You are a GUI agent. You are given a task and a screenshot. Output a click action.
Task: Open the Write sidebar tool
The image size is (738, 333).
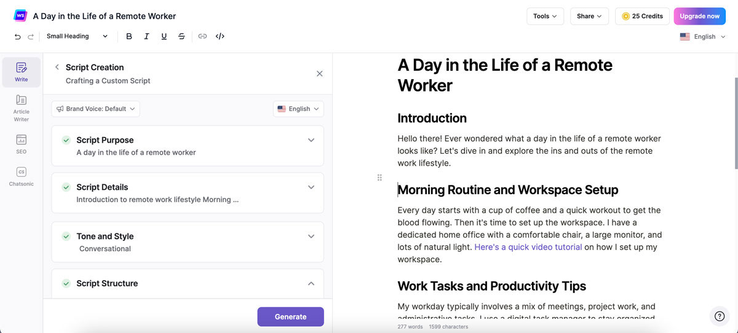pos(22,72)
